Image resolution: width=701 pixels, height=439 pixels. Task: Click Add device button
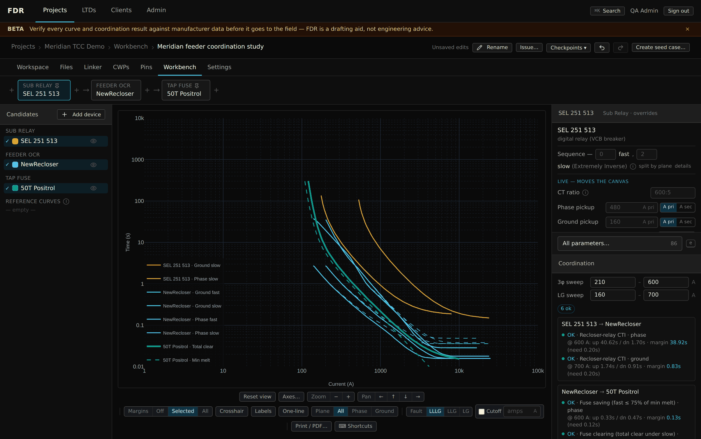[81, 114]
